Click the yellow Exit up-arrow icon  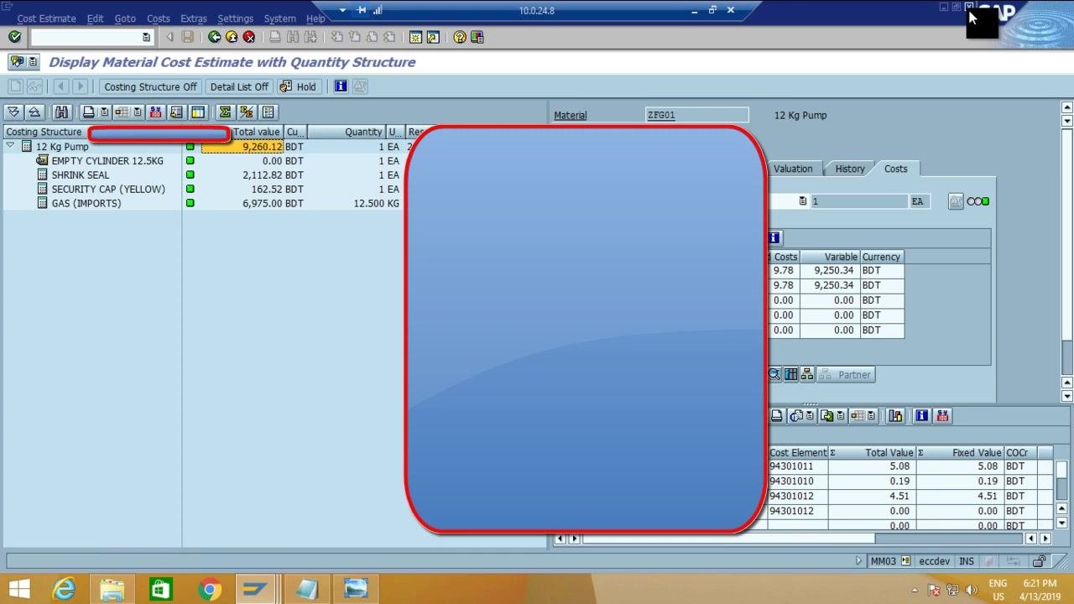232,37
